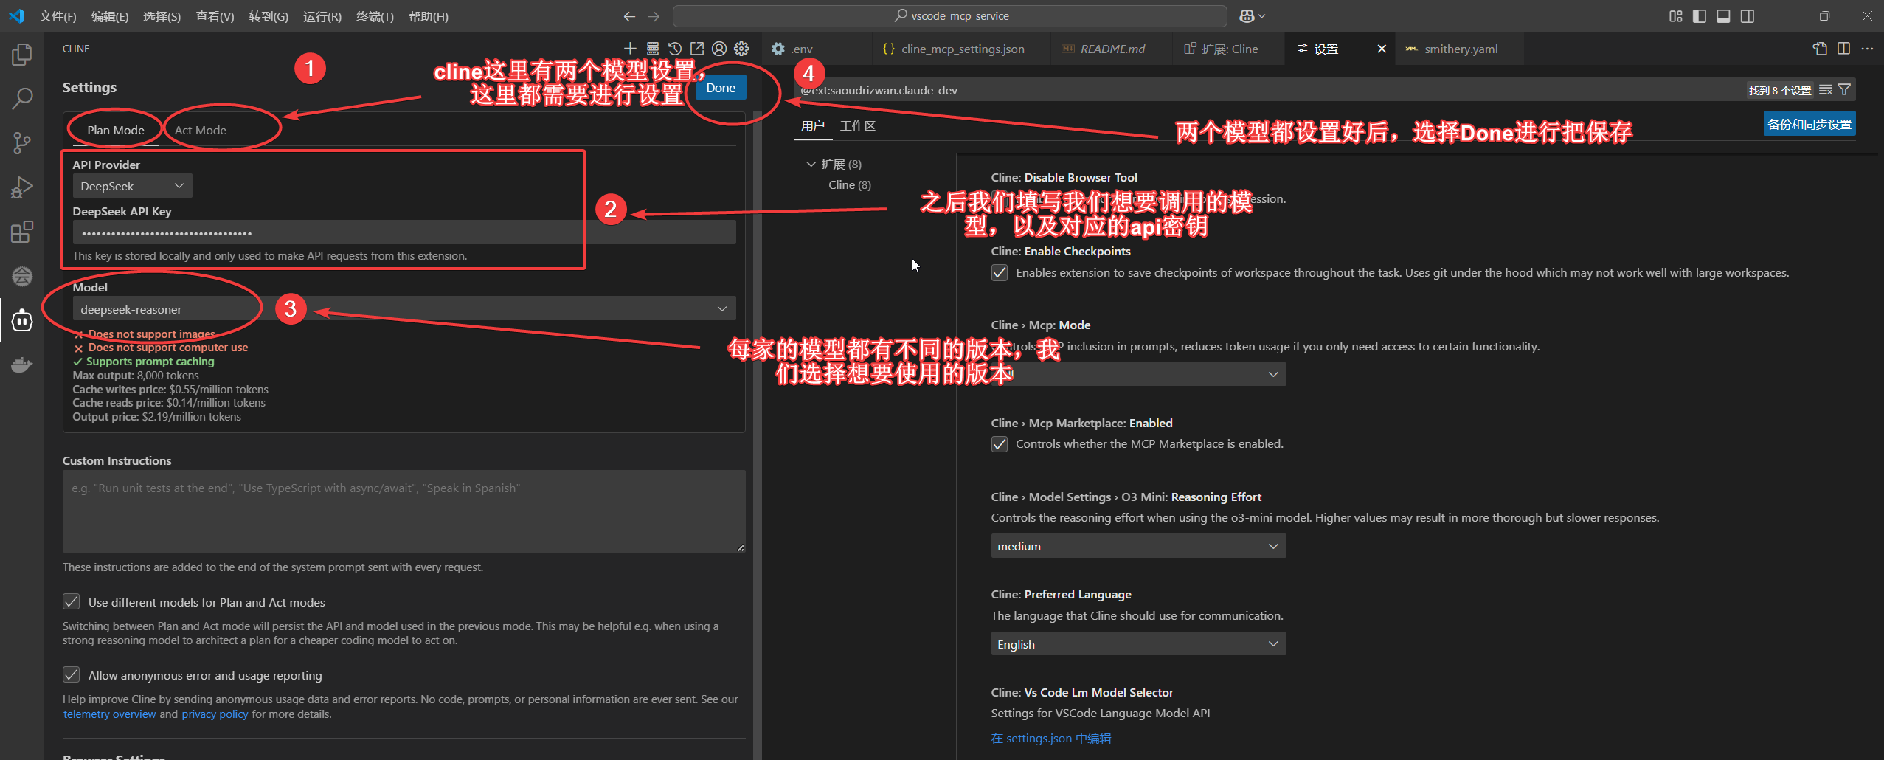Focus the vscode_mcp_service command center search
Screen dimensions: 1884x760
point(950,16)
